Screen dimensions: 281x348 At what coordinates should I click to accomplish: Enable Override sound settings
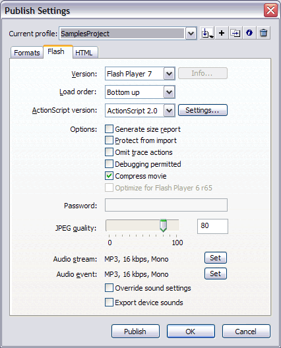[x=109, y=288]
